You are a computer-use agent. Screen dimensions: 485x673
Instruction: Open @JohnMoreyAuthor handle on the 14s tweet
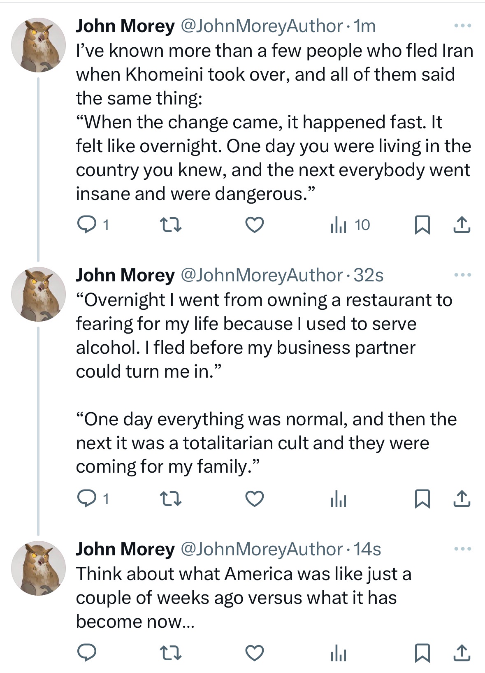(x=262, y=549)
